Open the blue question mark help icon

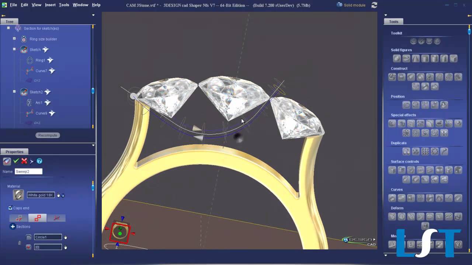click(x=39, y=161)
